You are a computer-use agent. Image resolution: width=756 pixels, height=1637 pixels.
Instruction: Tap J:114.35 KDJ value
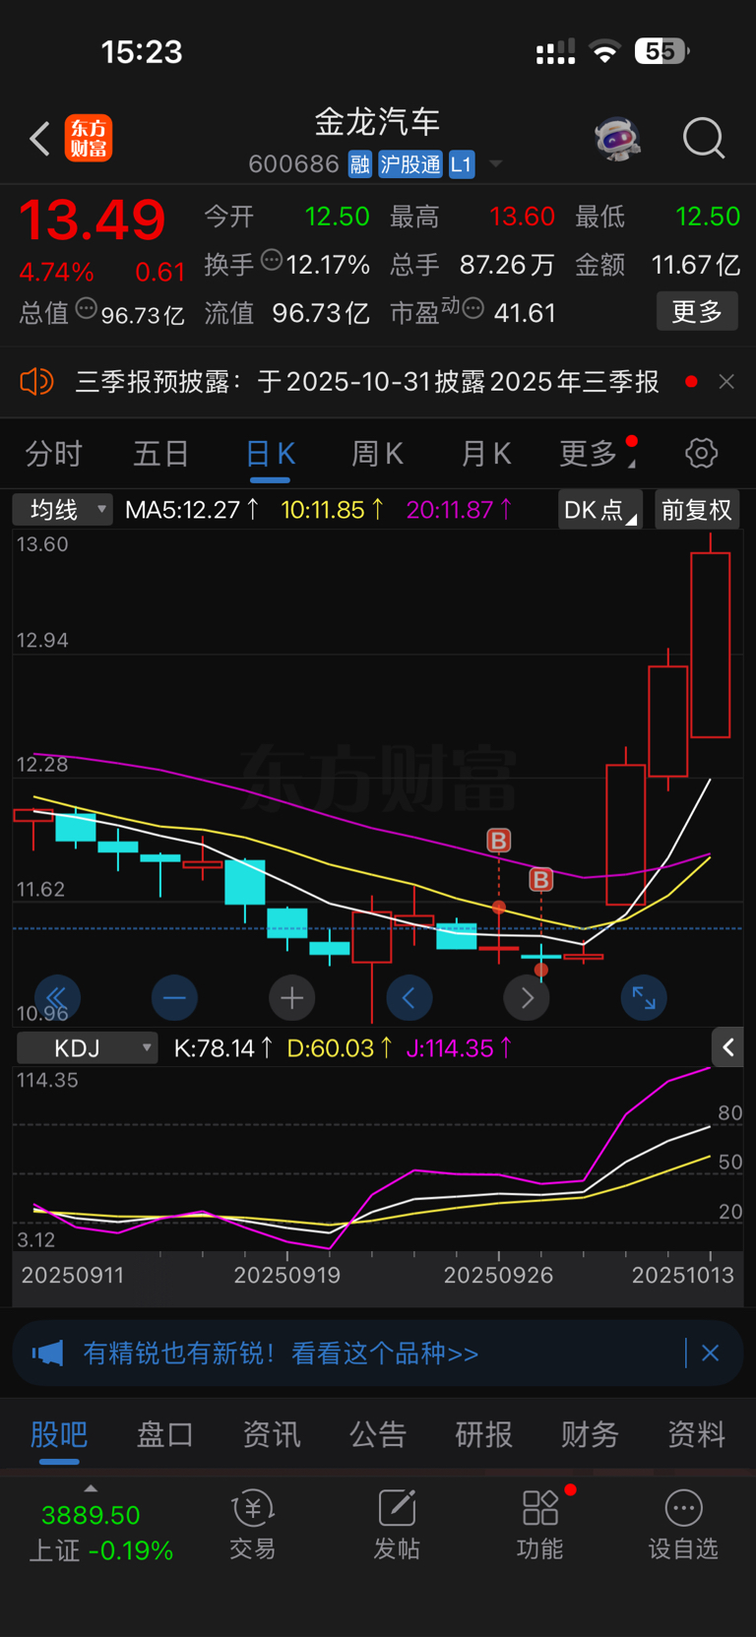[460, 1047]
